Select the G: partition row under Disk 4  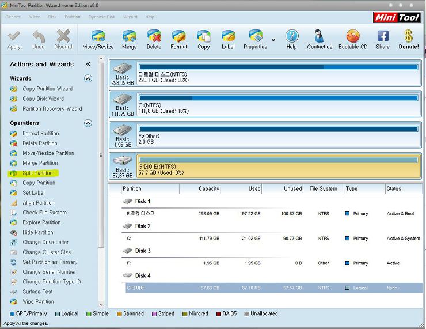[x=274, y=288]
